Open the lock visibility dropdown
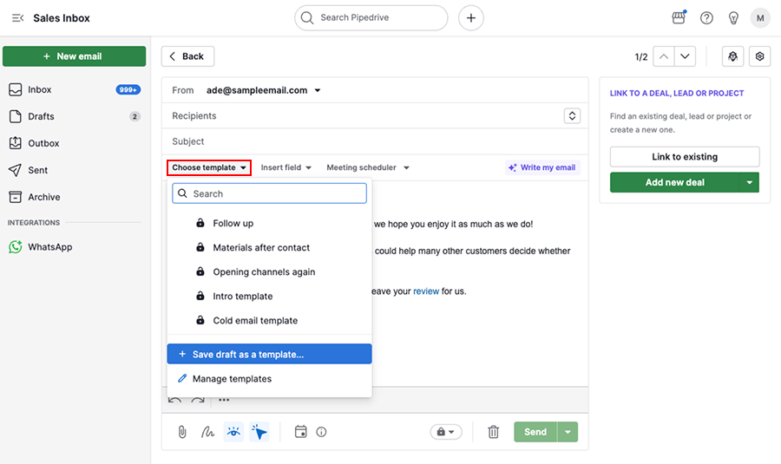This screenshot has height=464, width=781. 446,432
